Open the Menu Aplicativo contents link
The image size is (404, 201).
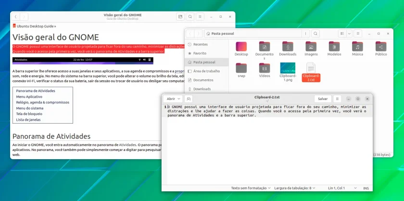tap(29, 97)
